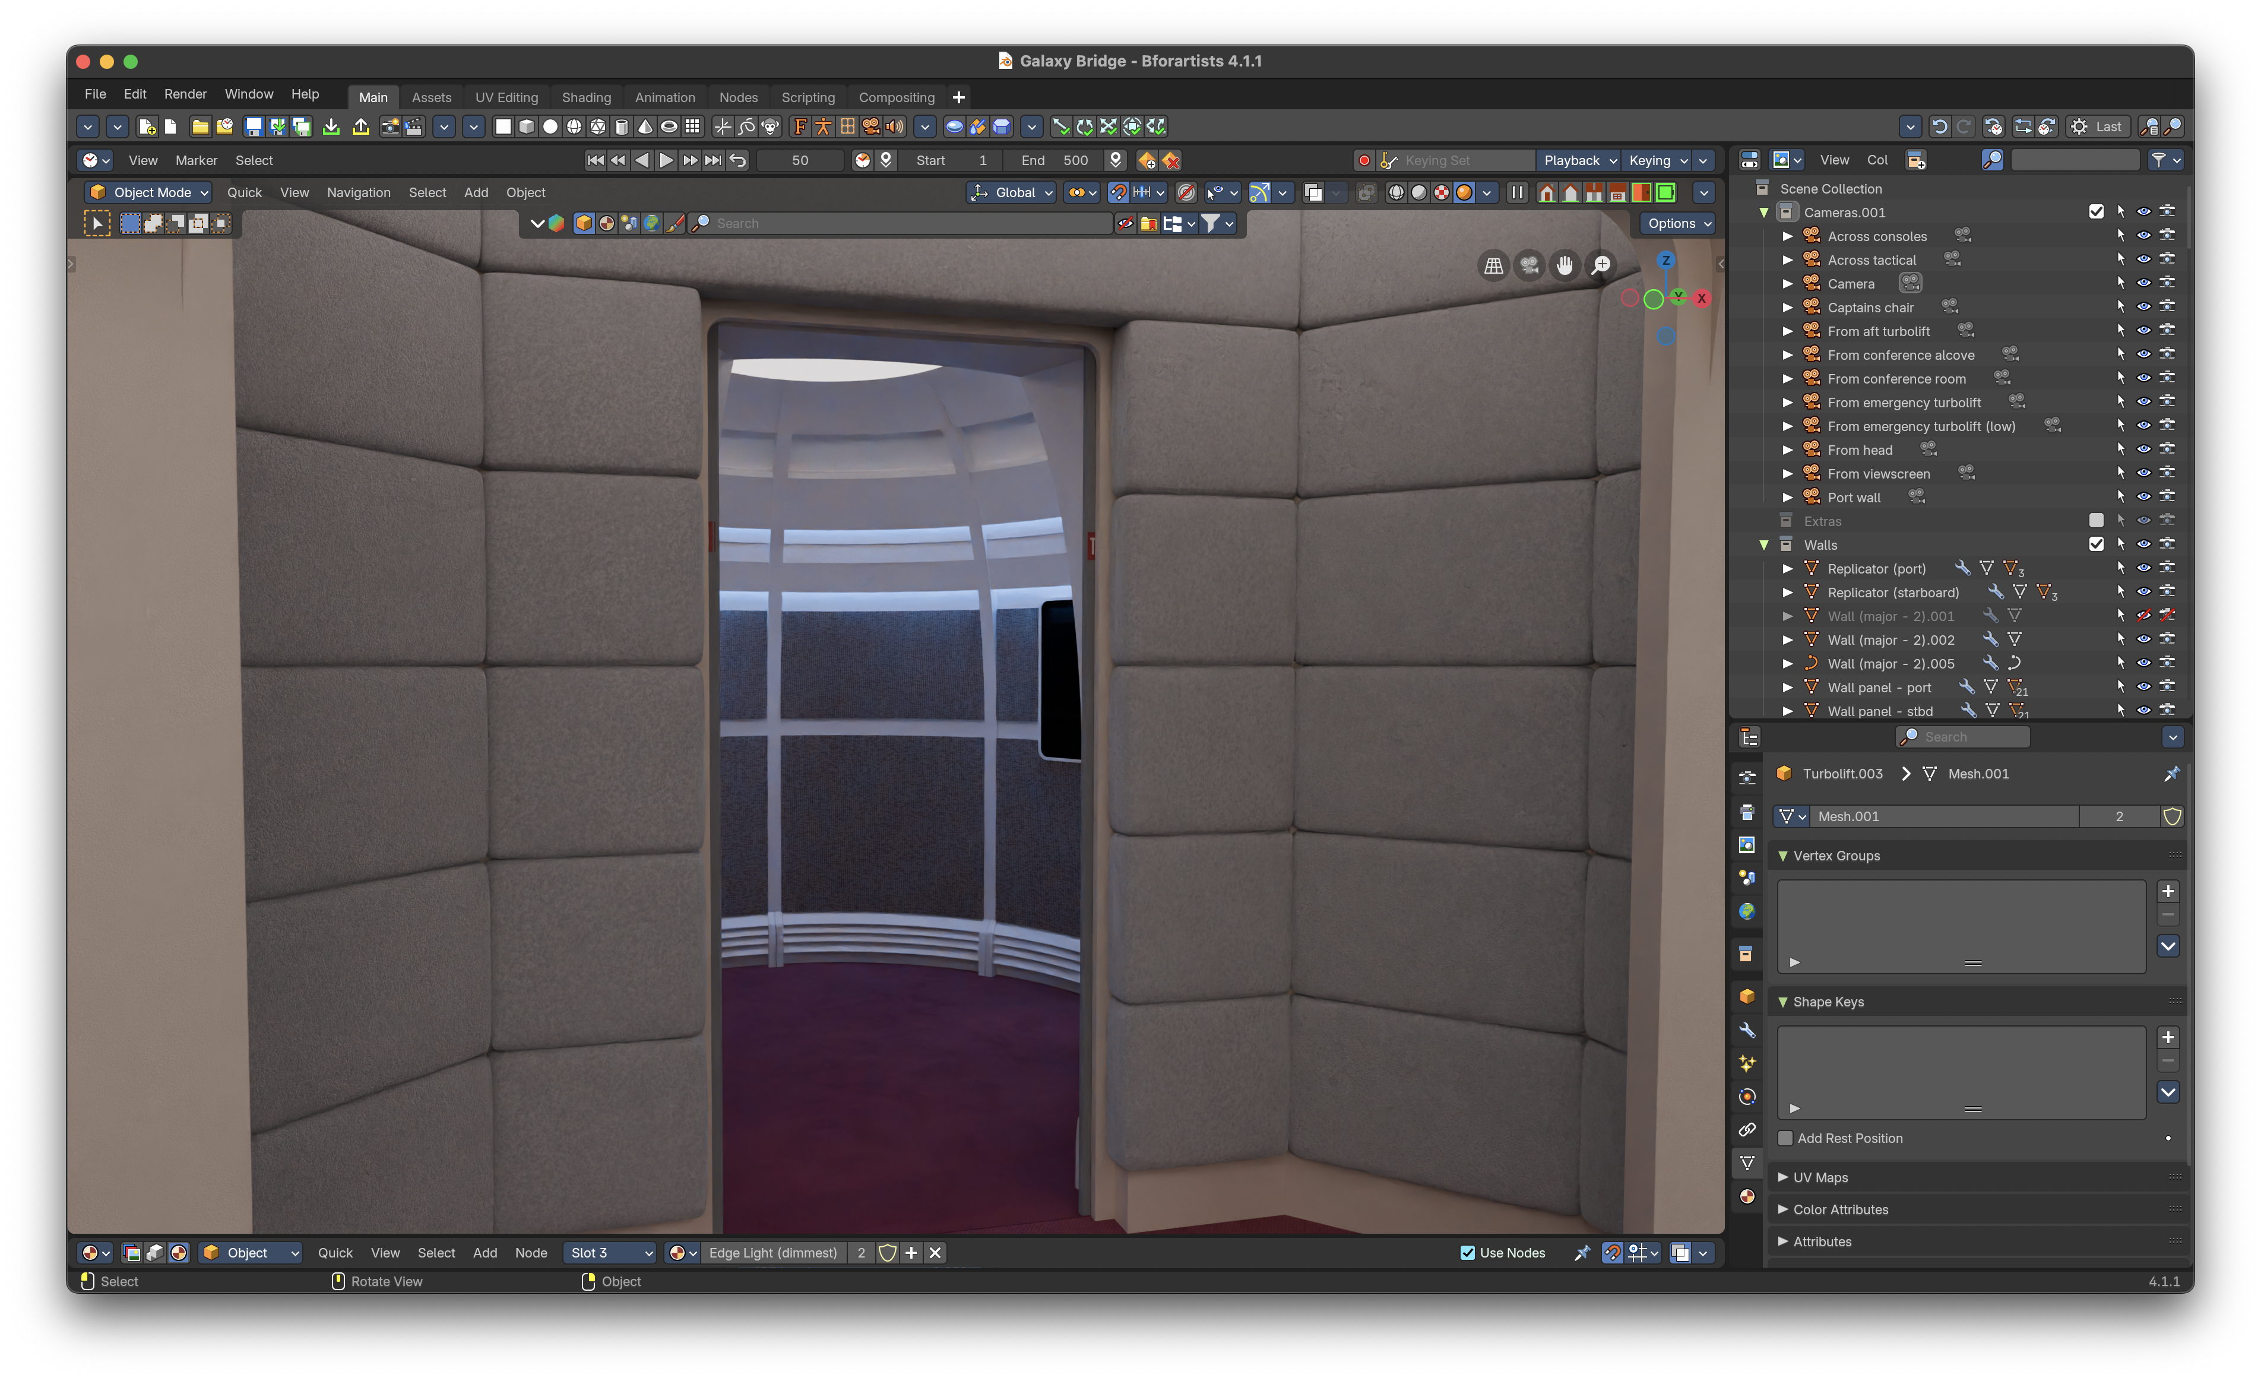
Task: Pin the Turbolift.003 properties context
Action: coord(2171,774)
